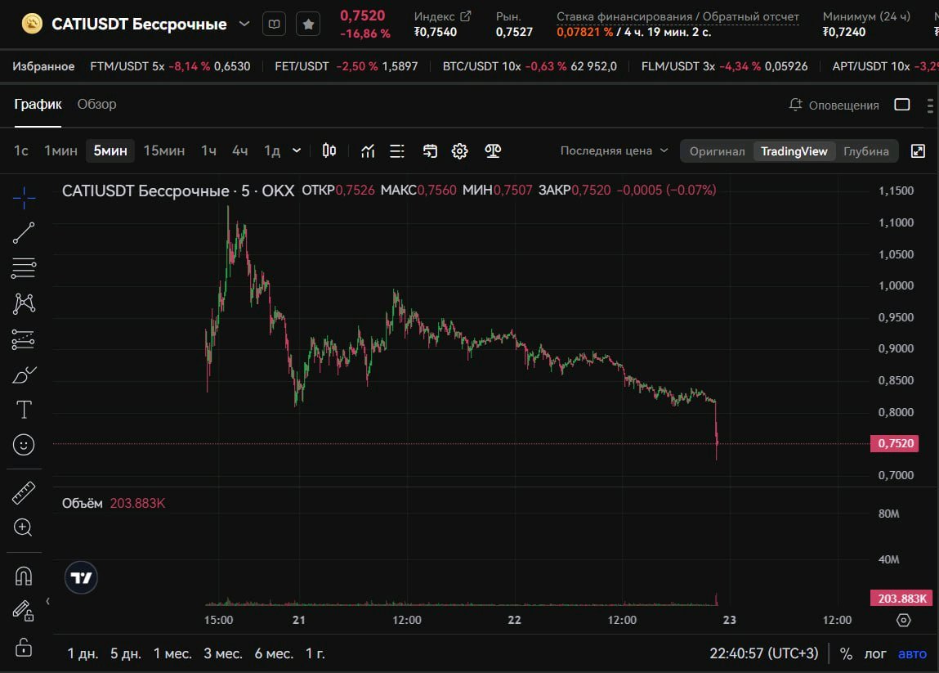Set range to 1 г.
This screenshot has width=939, height=673.
click(x=315, y=653)
